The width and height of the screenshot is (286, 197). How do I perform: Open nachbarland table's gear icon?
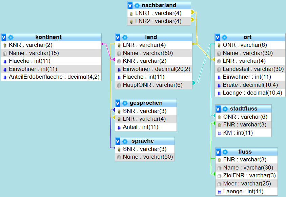[137, 5]
